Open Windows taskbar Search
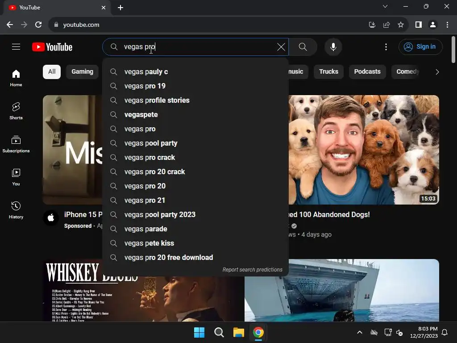The height and width of the screenshot is (343, 457). [219, 332]
